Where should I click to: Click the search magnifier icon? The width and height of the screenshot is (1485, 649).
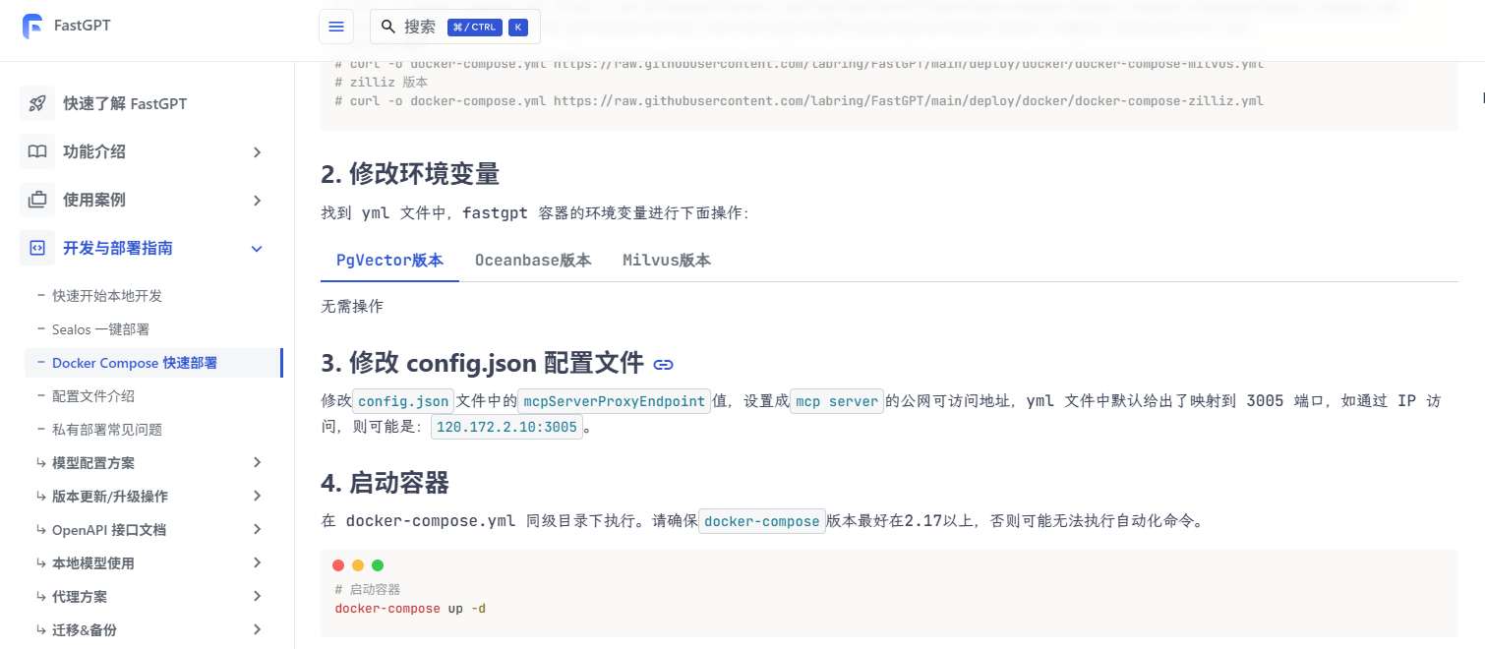pyautogui.click(x=388, y=27)
